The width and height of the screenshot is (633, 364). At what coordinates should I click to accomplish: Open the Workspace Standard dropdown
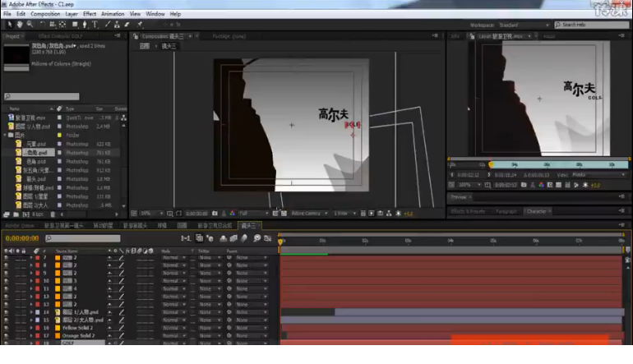point(524,25)
